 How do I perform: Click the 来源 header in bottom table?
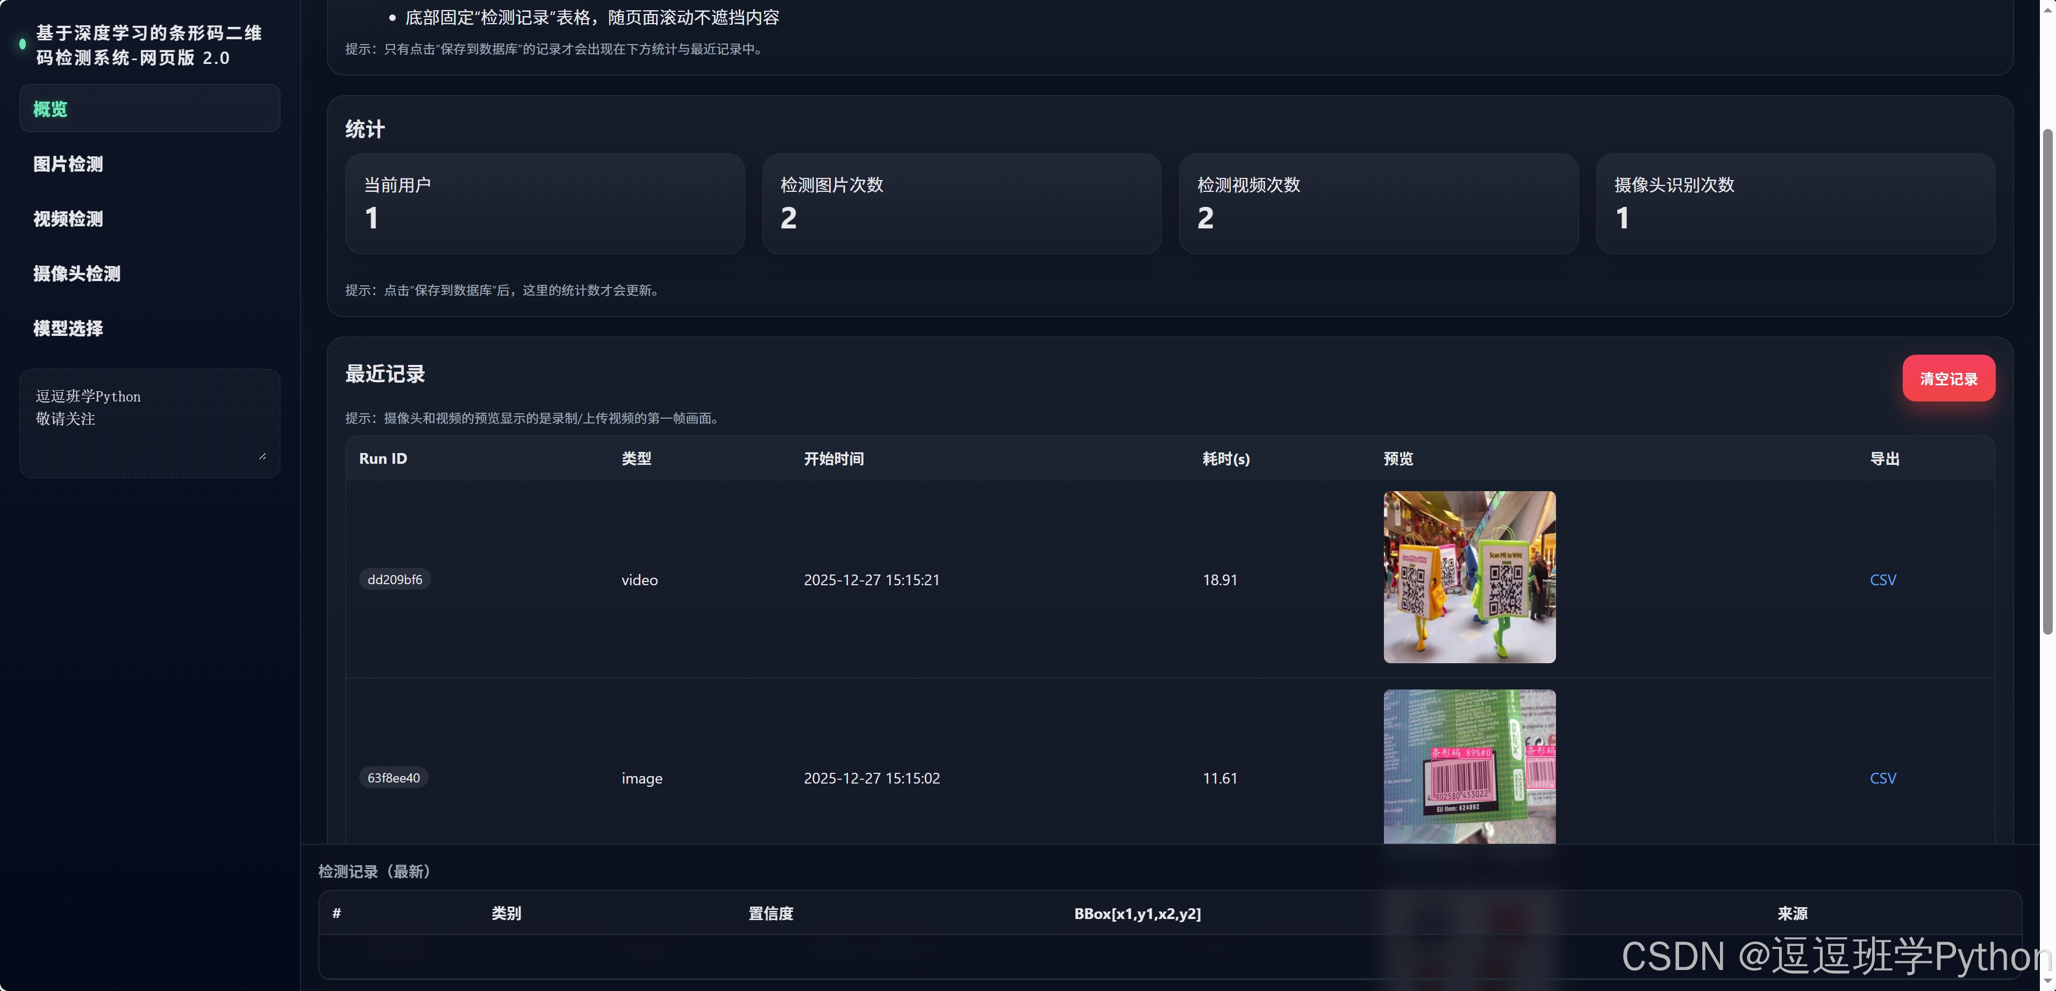[1792, 914]
